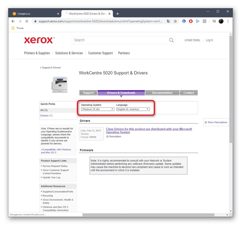Viewport: 241px width, 225px height.
Task: Click the browser address bar URL
Action: (100, 21)
